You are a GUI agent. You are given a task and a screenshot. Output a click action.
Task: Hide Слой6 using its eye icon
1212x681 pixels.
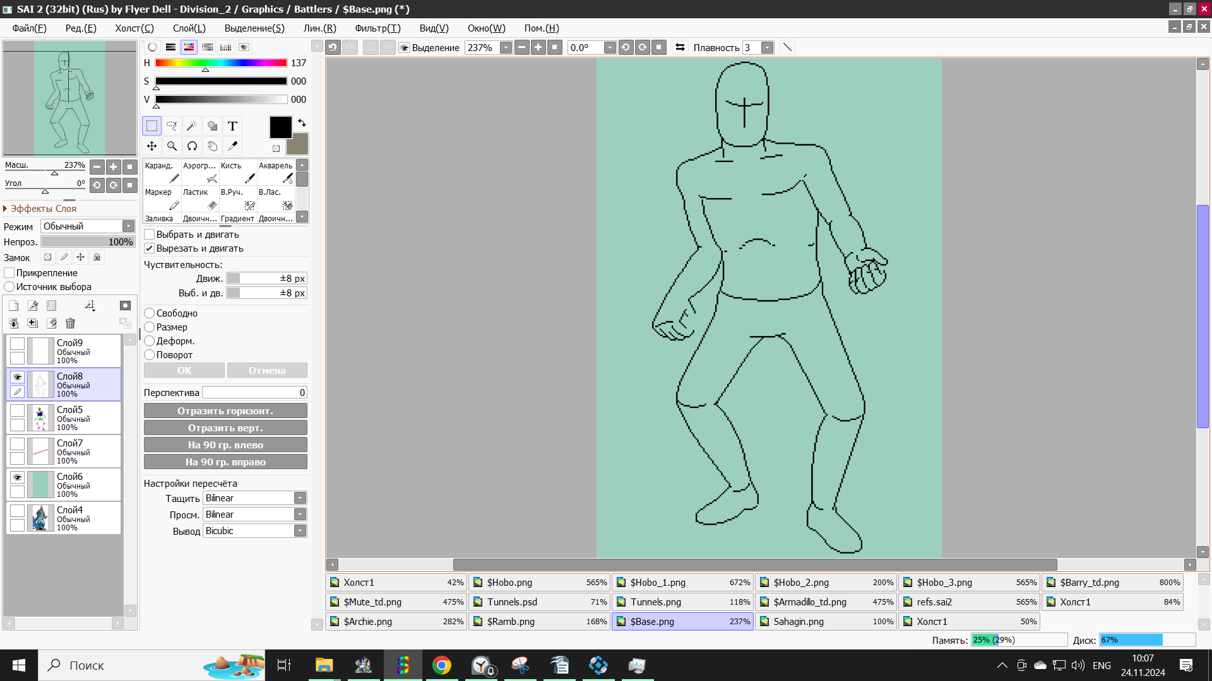17,477
